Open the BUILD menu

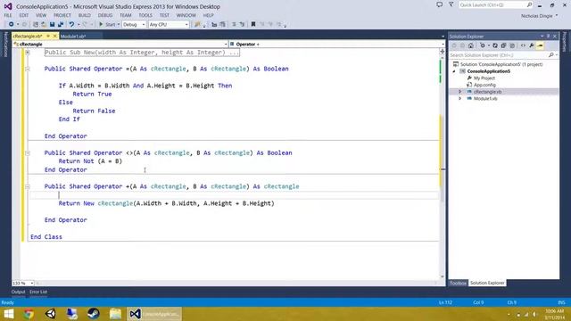click(x=85, y=15)
